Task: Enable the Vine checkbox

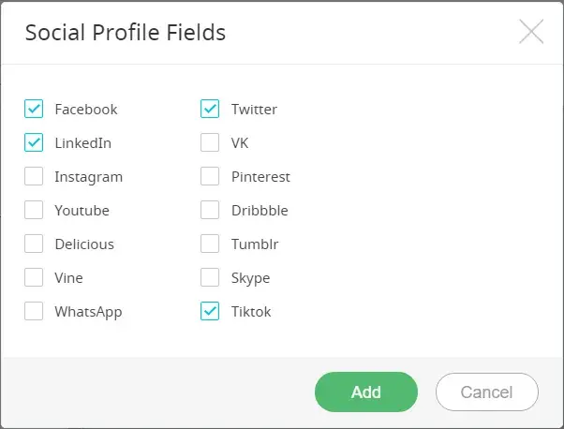Action: coord(34,278)
